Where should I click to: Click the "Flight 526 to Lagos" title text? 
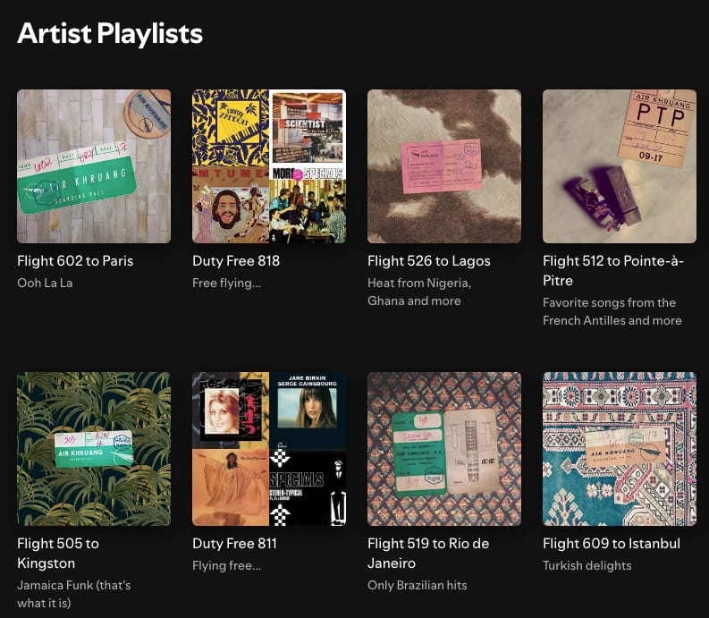tap(429, 261)
